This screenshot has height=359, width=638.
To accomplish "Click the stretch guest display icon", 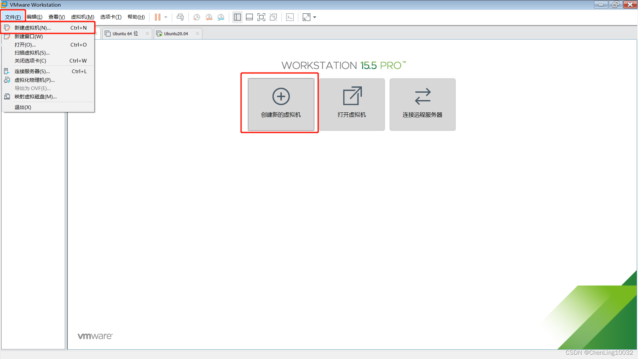I will [306, 17].
